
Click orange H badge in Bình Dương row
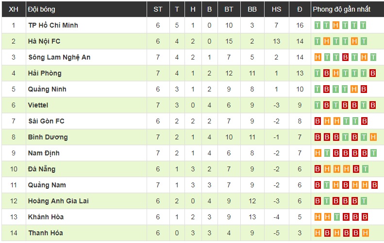click(x=373, y=137)
